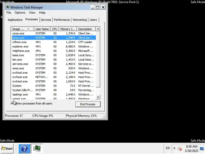The image size is (205, 154).
Task: Sort processes by CPU column
Action: click(55, 29)
